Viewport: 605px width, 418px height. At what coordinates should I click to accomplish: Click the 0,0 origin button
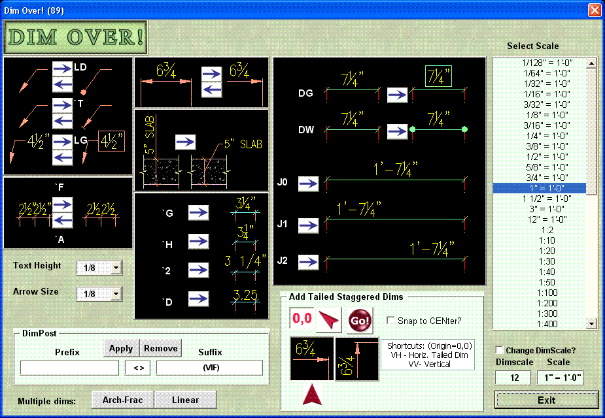pyautogui.click(x=302, y=319)
